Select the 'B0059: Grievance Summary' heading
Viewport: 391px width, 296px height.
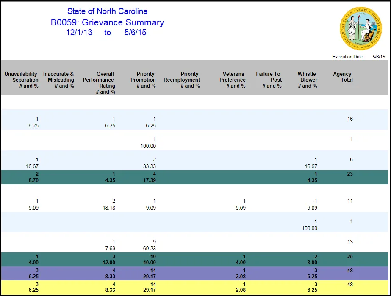107,22
